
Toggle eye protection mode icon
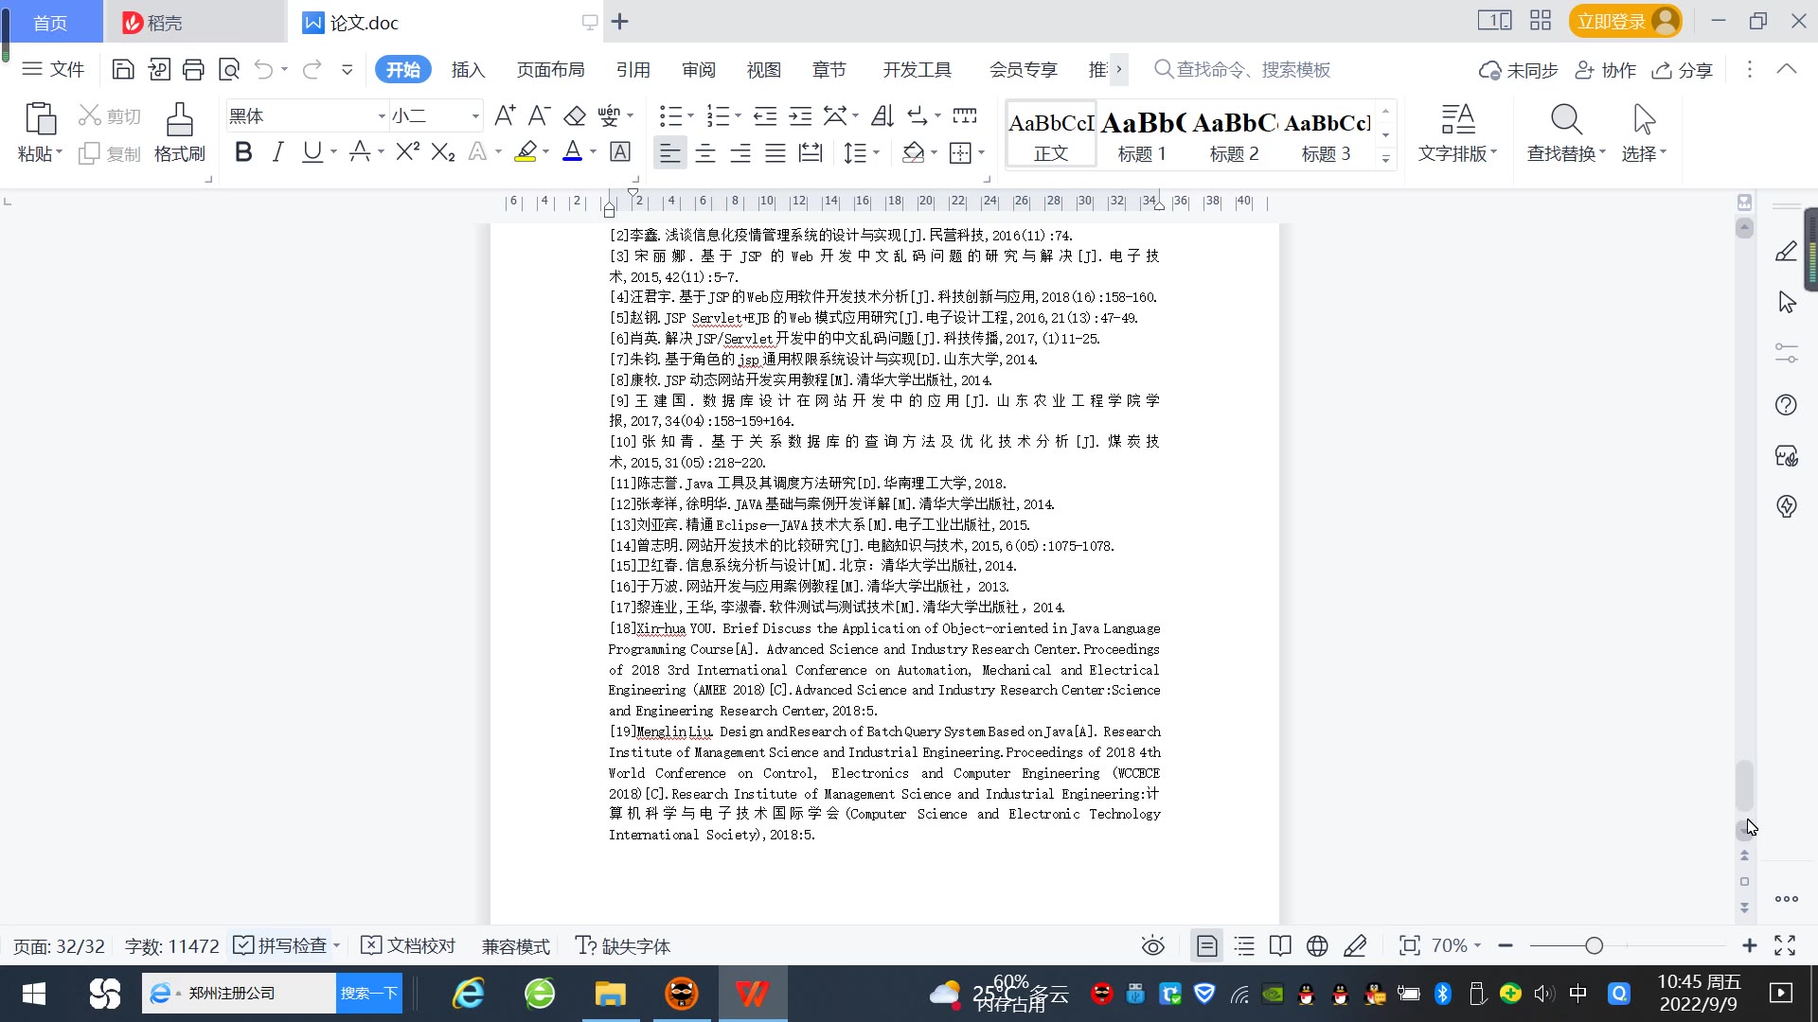click(1152, 946)
